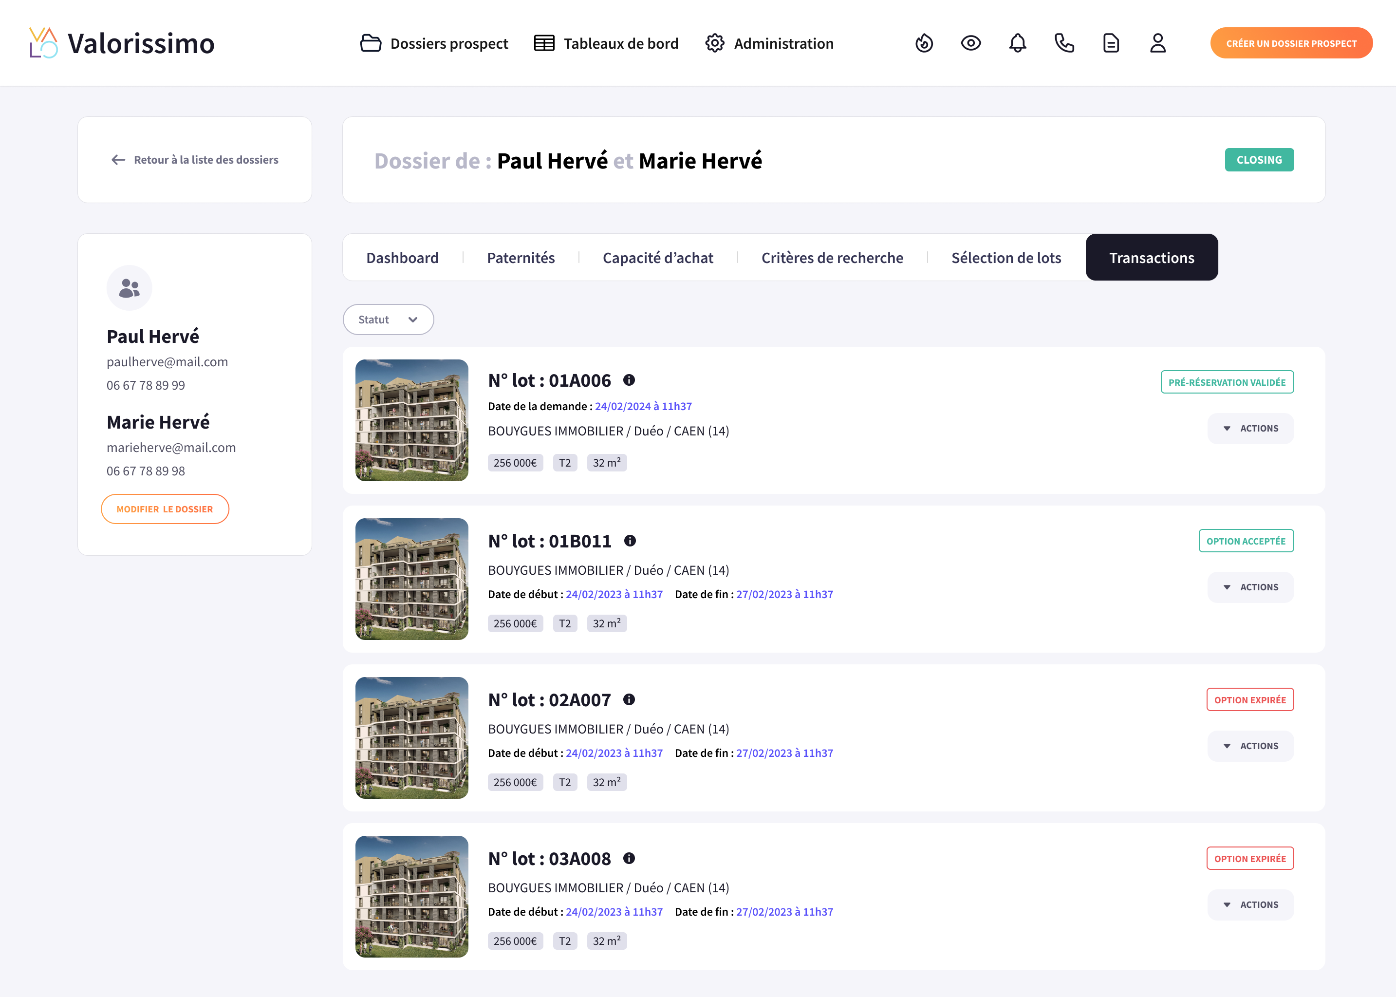Click Créer un dossier prospect button

click(1290, 43)
